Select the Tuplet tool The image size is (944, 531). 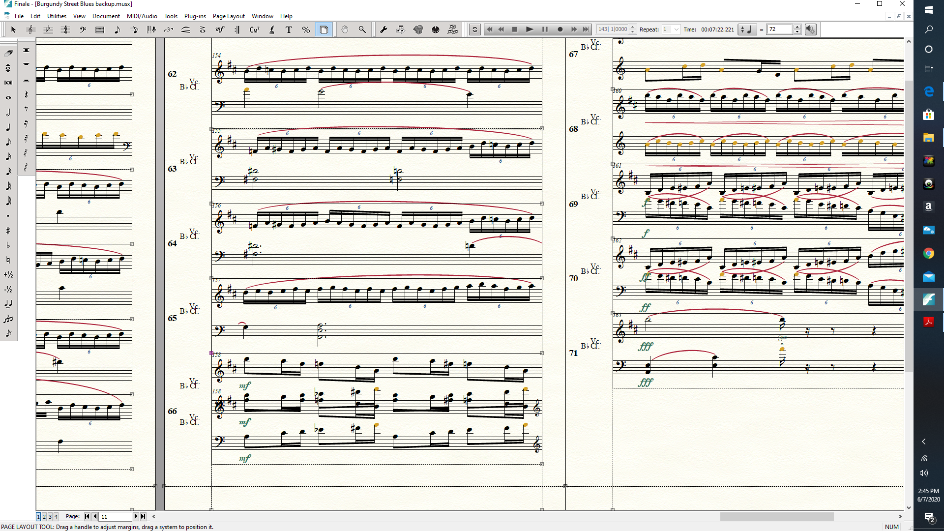coord(169,30)
